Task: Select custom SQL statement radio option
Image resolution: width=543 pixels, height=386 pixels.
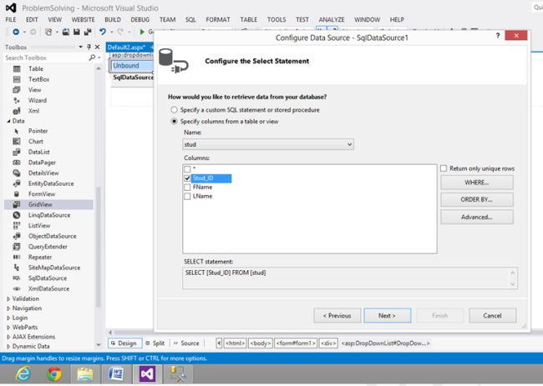Action: [175, 110]
